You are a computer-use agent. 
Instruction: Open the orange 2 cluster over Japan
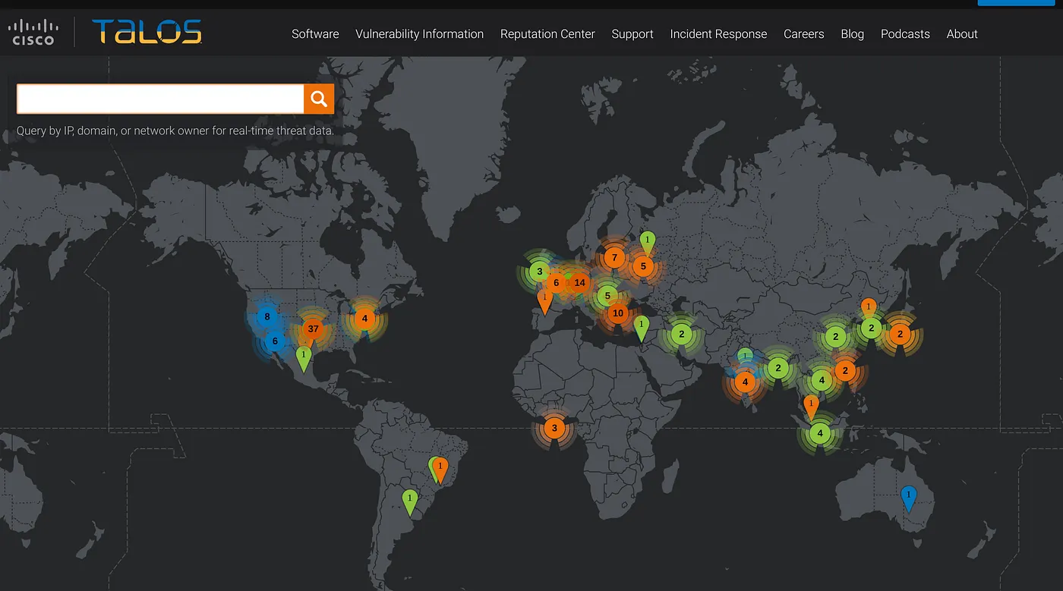coord(900,334)
